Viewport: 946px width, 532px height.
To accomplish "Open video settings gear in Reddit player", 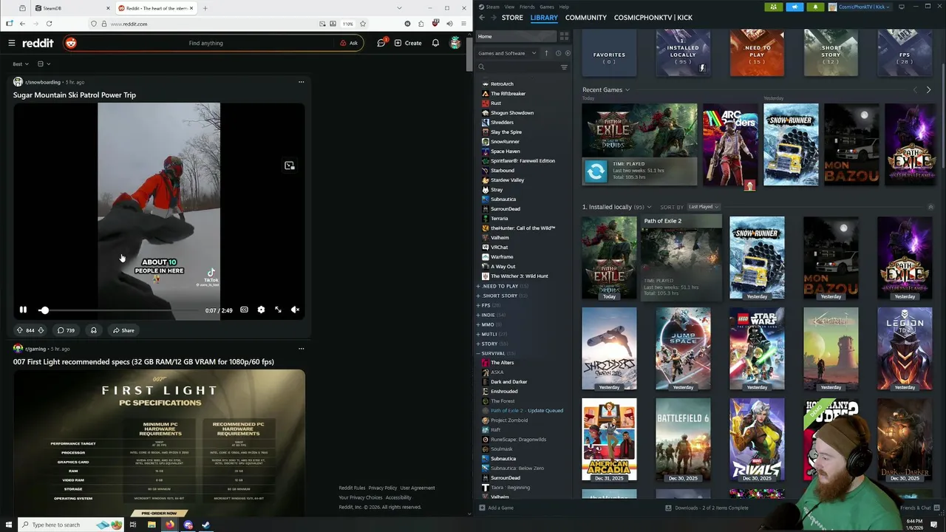I will [x=261, y=310].
